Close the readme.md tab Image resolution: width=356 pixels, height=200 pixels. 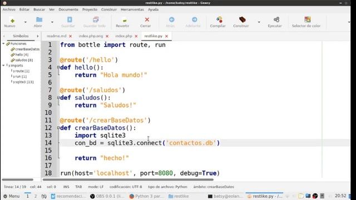coord(71,36)
